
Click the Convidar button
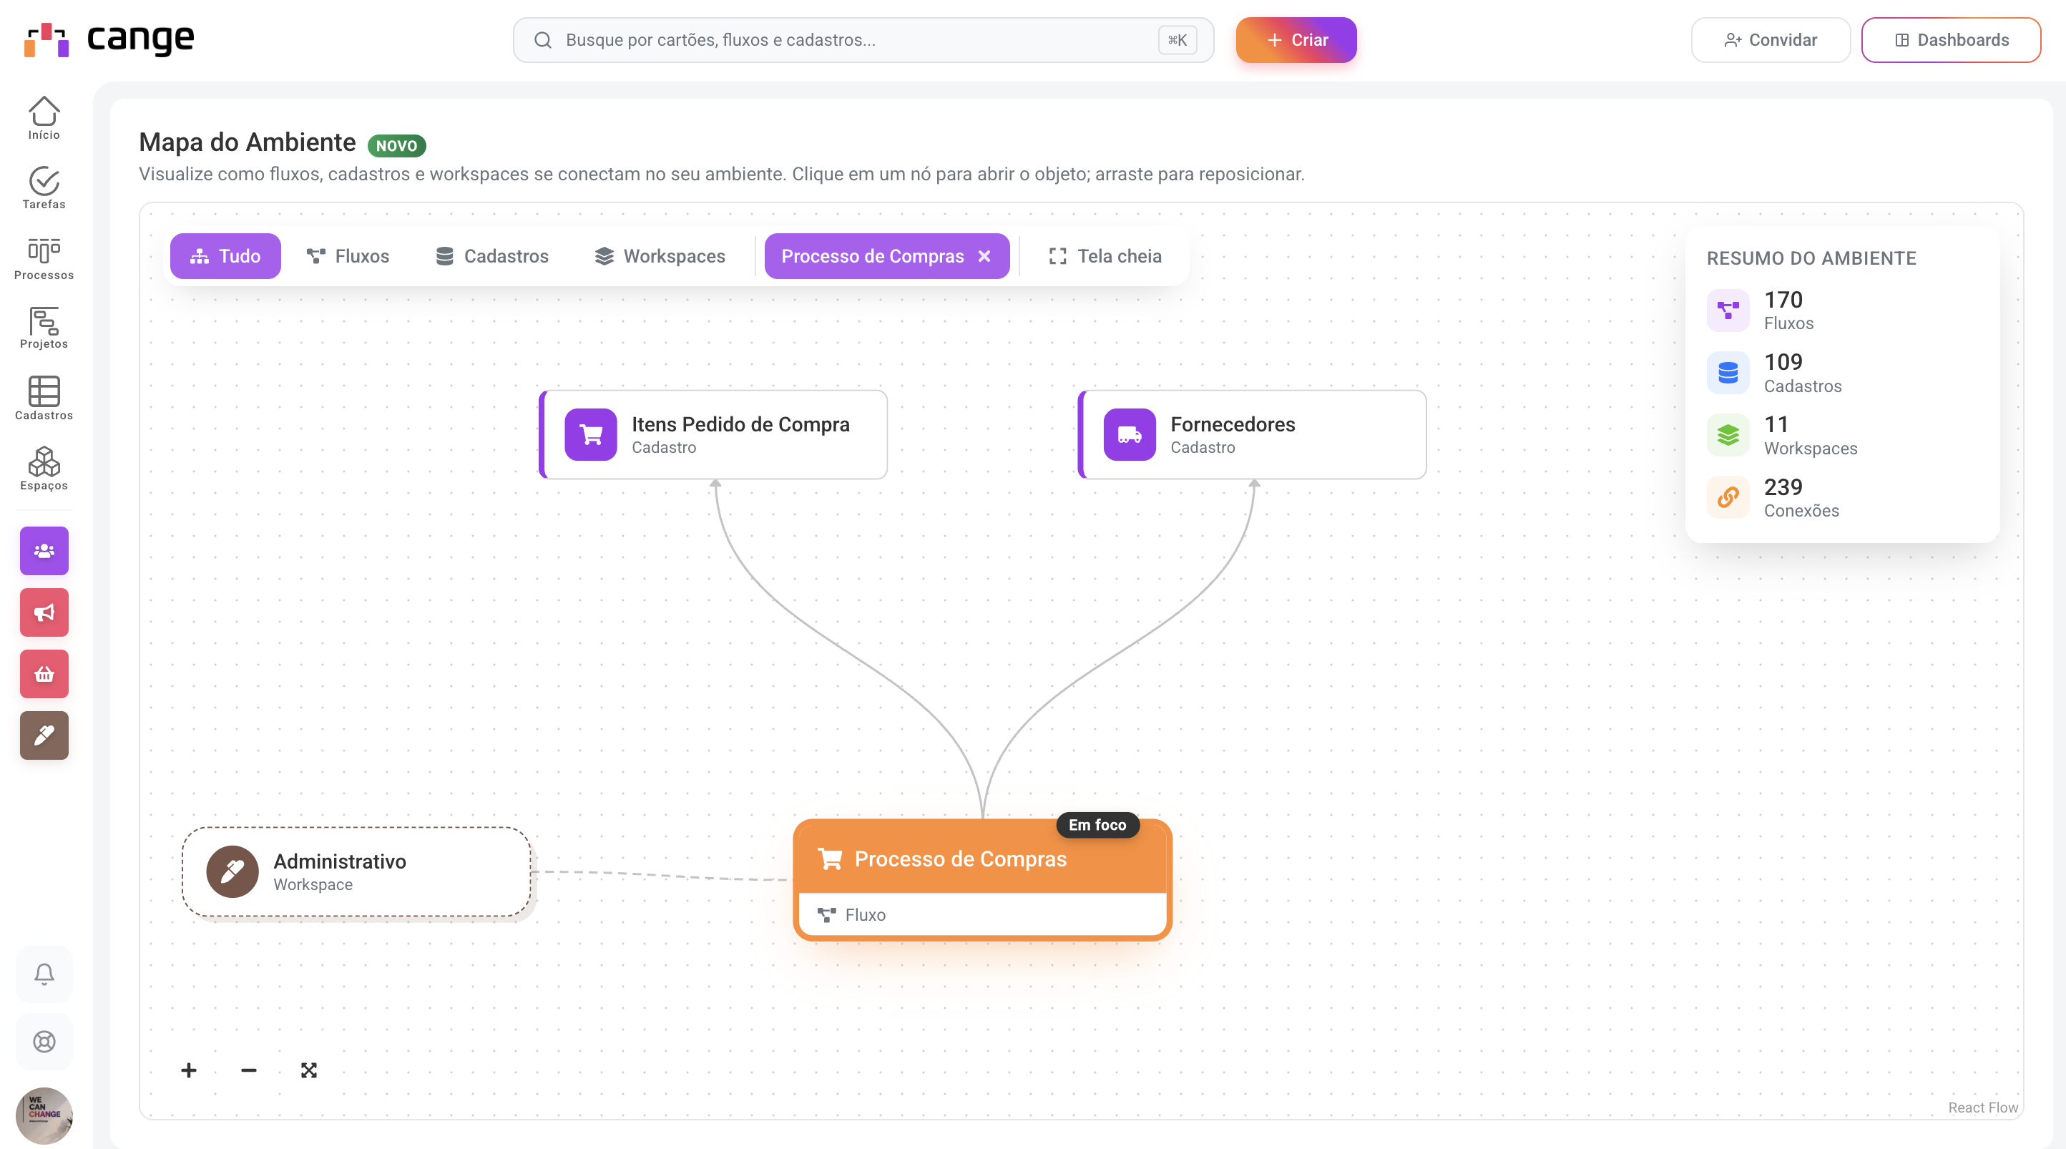coord(1771,40)
